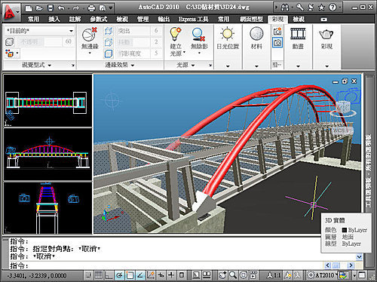Click the 無陰影 shadow icon

pyautogui.click(x=198, y=35)
